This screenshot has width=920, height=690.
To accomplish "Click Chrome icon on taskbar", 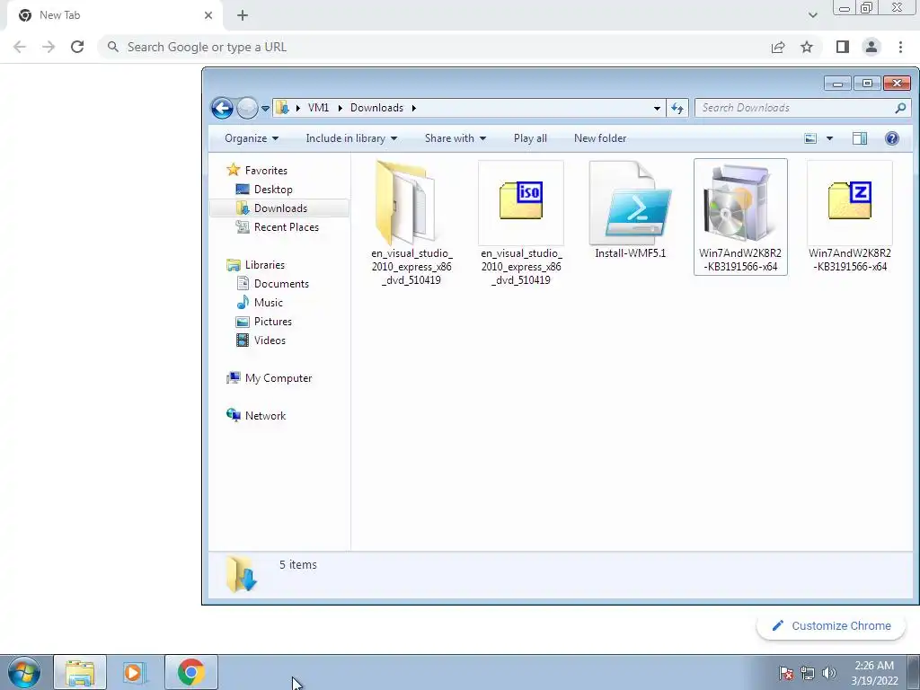I will 190,672.
